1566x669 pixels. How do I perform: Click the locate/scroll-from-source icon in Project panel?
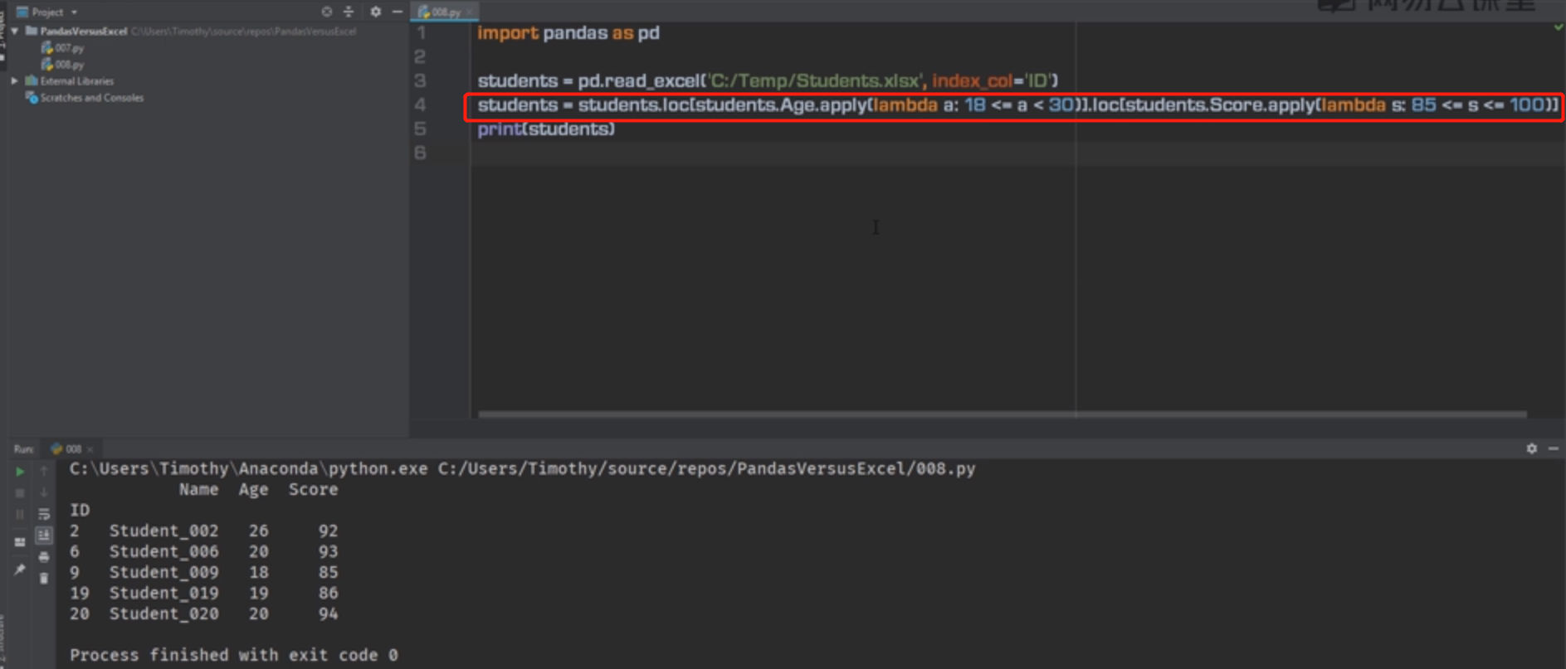(326, 12)
